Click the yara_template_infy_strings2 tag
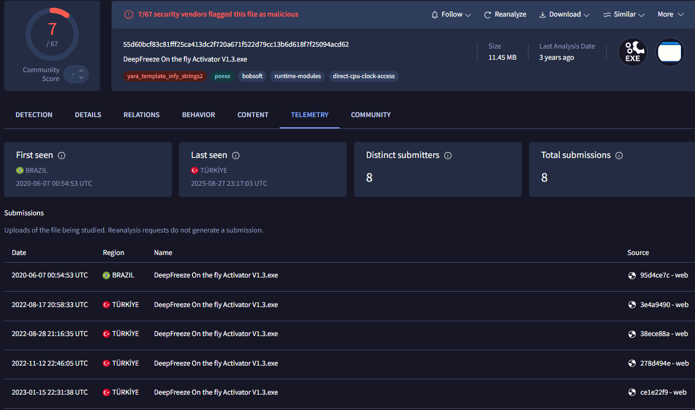The image size is (695, 410). [x=165, y=76]
